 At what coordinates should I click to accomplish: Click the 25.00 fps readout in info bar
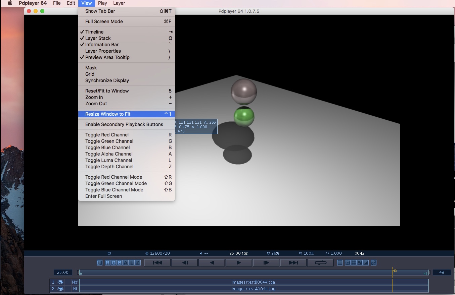coord(238,253)
